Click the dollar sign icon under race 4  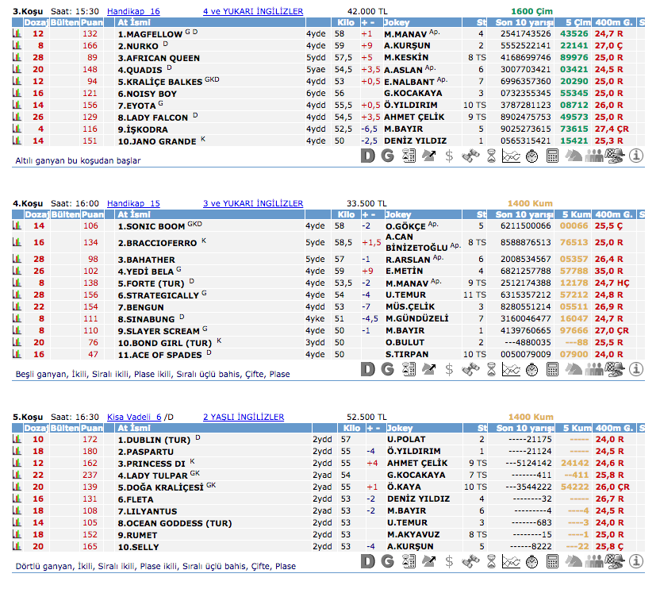449,369
